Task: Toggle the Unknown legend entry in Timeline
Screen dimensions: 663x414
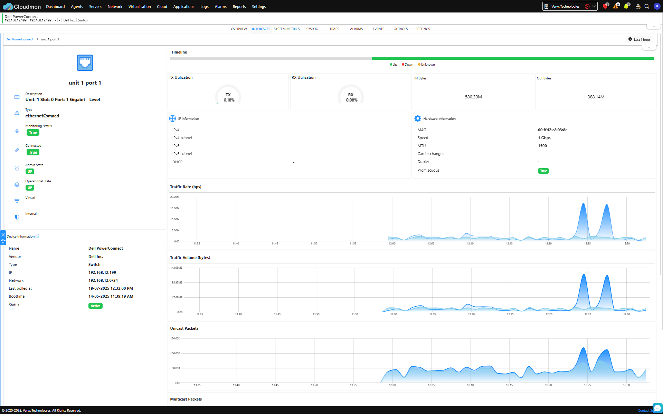Action: (426, 65)
